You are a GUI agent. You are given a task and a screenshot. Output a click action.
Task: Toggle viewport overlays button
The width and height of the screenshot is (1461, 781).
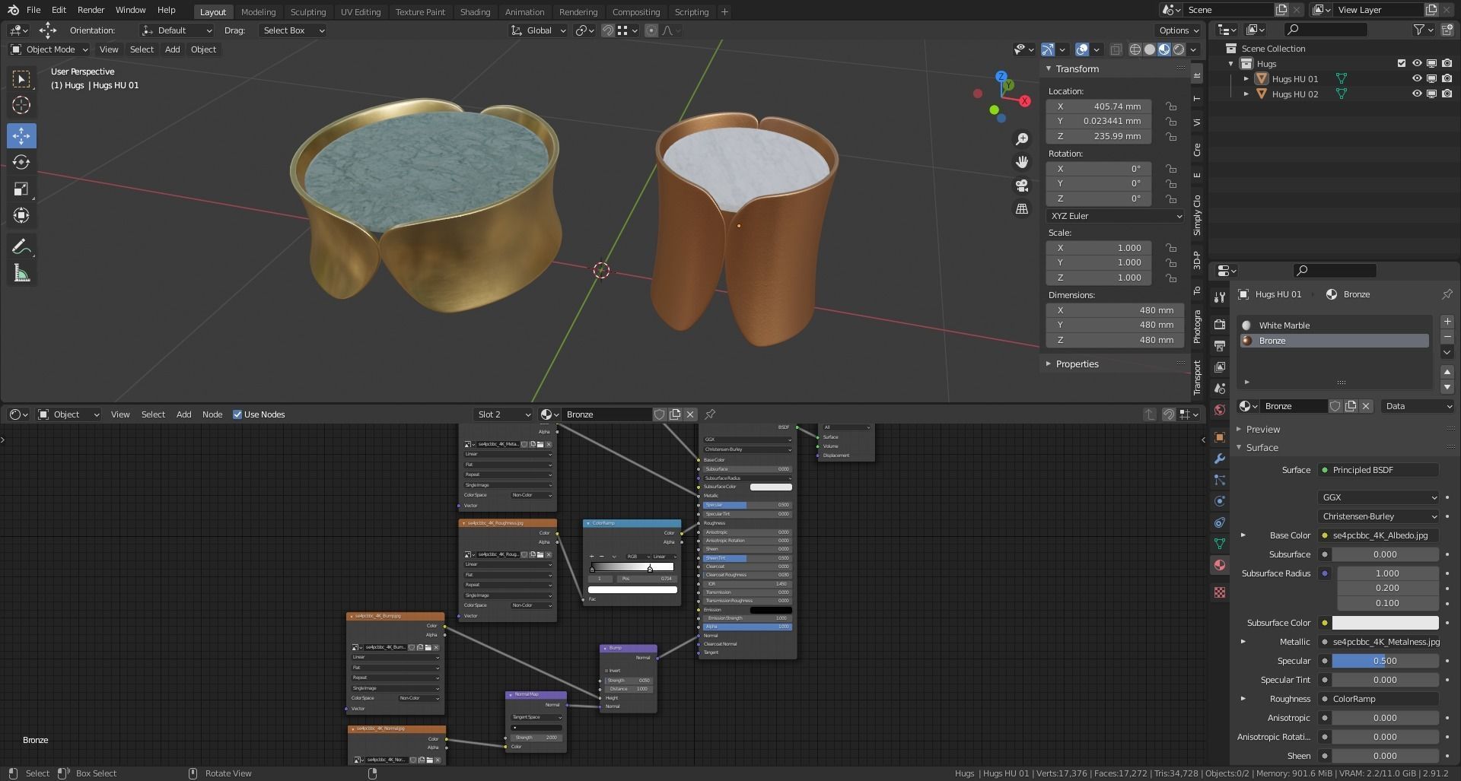pos(1082,49)
